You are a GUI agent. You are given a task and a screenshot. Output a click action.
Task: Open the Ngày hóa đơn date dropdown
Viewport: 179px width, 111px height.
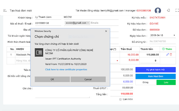pos(162,36)
